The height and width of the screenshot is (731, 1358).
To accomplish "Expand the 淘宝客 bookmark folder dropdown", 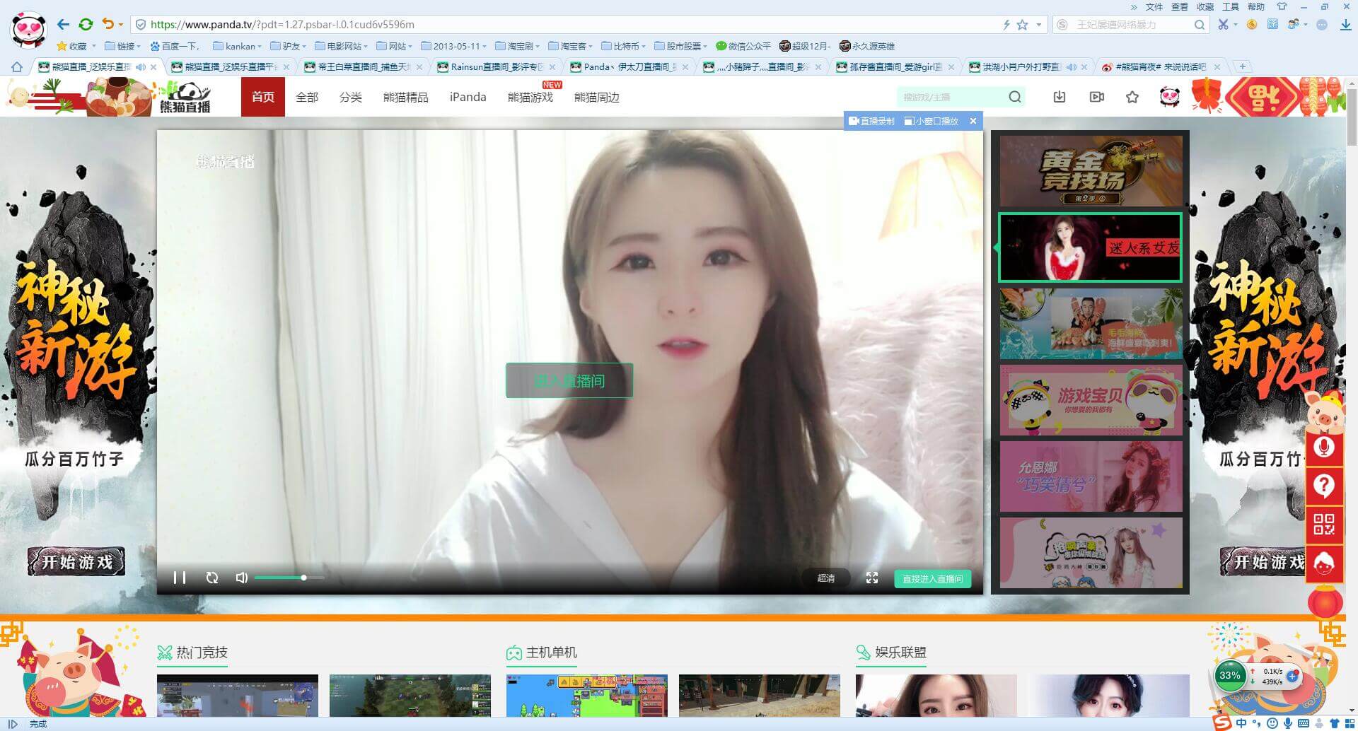I will 571,46.
